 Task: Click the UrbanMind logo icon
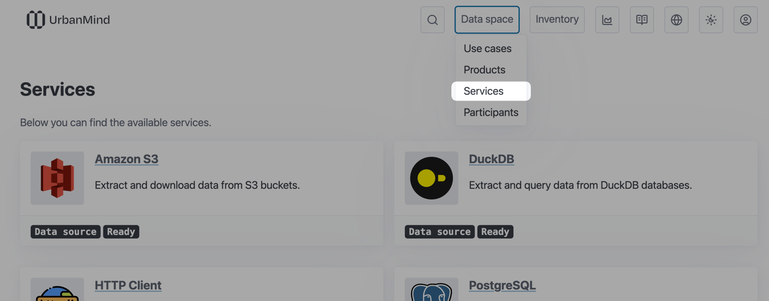36,20
